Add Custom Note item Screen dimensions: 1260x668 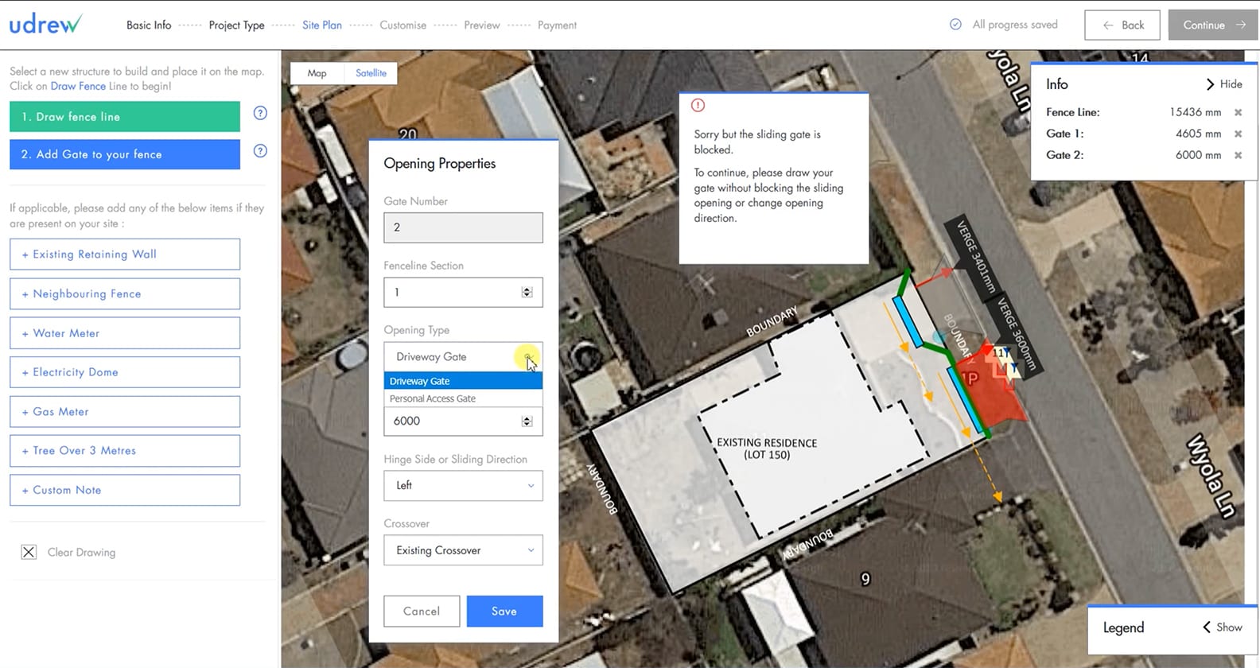pos(125,490)
